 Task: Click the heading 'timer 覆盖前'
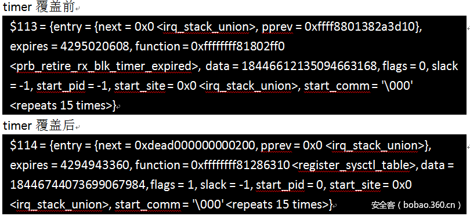39,7
